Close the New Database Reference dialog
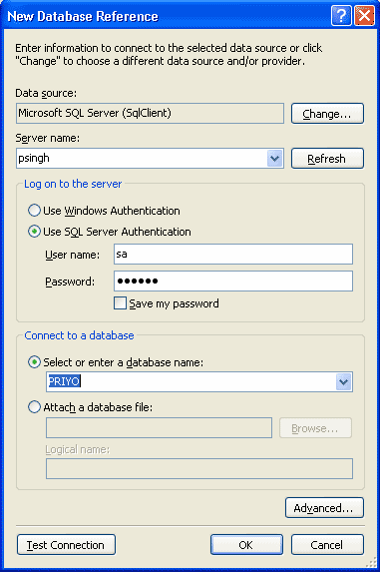This screenshot has width=380, height=572. pos(364,16)
